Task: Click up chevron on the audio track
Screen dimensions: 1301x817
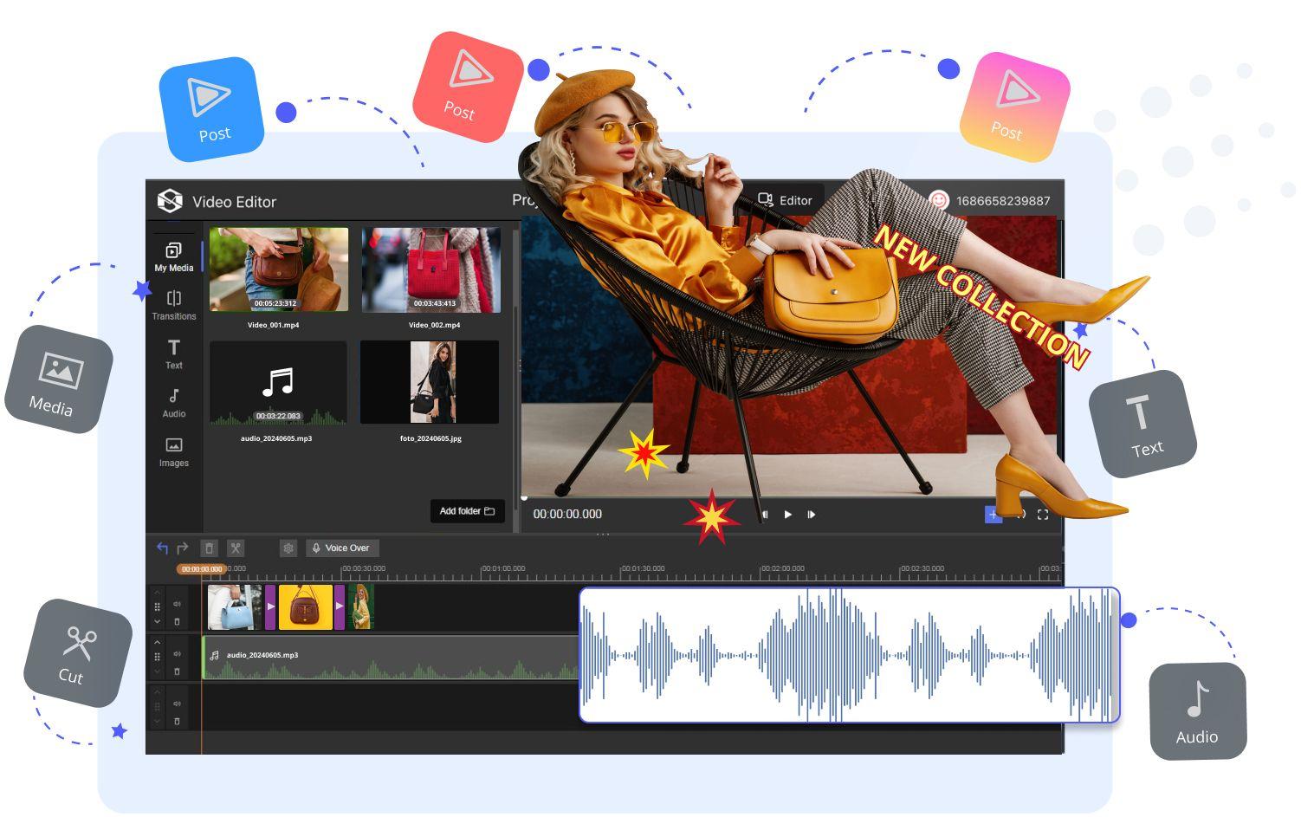Action: pos(157,642)
